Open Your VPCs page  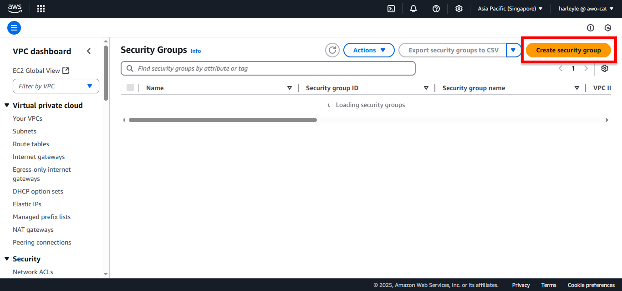(x=27, y=118)
